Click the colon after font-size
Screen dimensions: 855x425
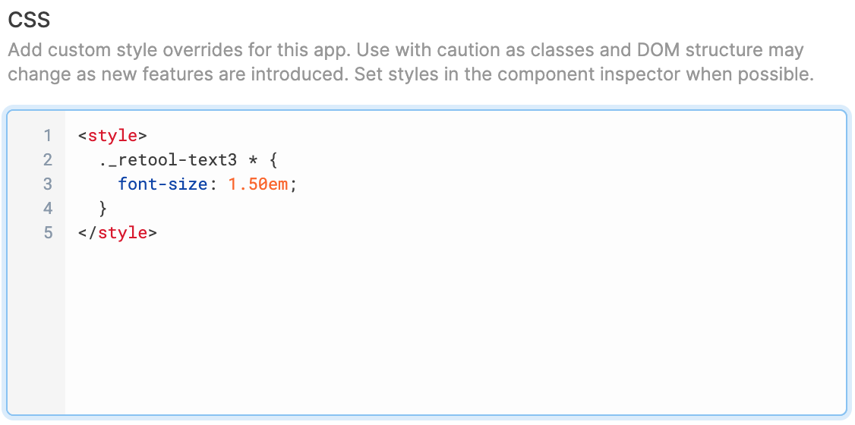[212, 185]
